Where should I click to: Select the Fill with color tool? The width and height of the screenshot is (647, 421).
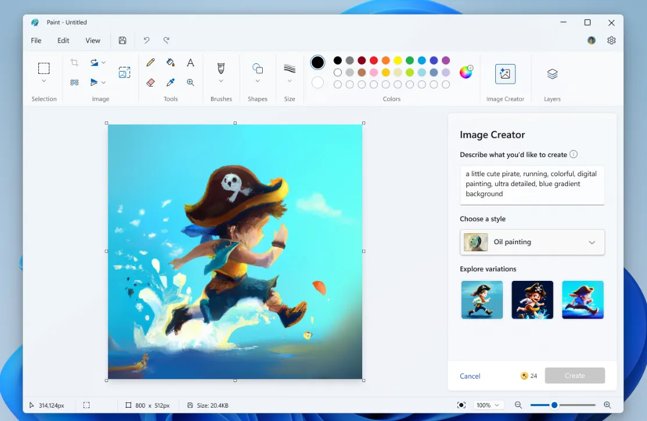(x=170, y=62)
